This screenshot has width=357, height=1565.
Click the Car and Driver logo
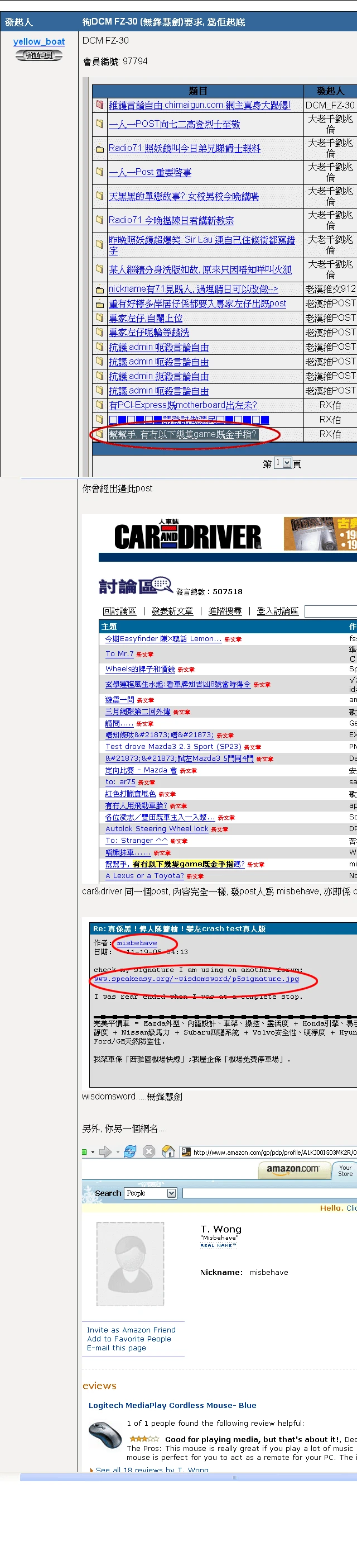click(188, 535)
